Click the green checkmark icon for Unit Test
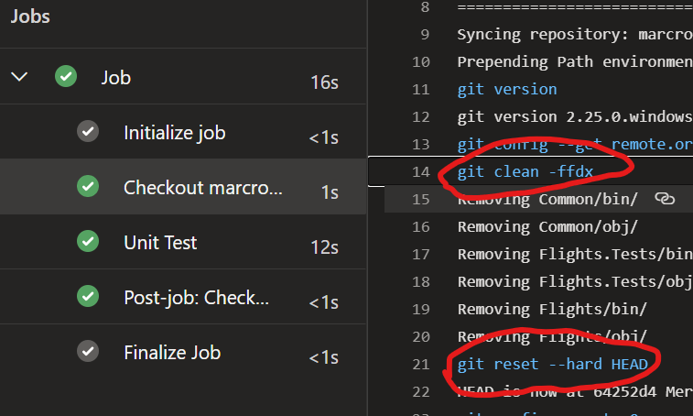 pyautogui.click(x=88, y=242)
